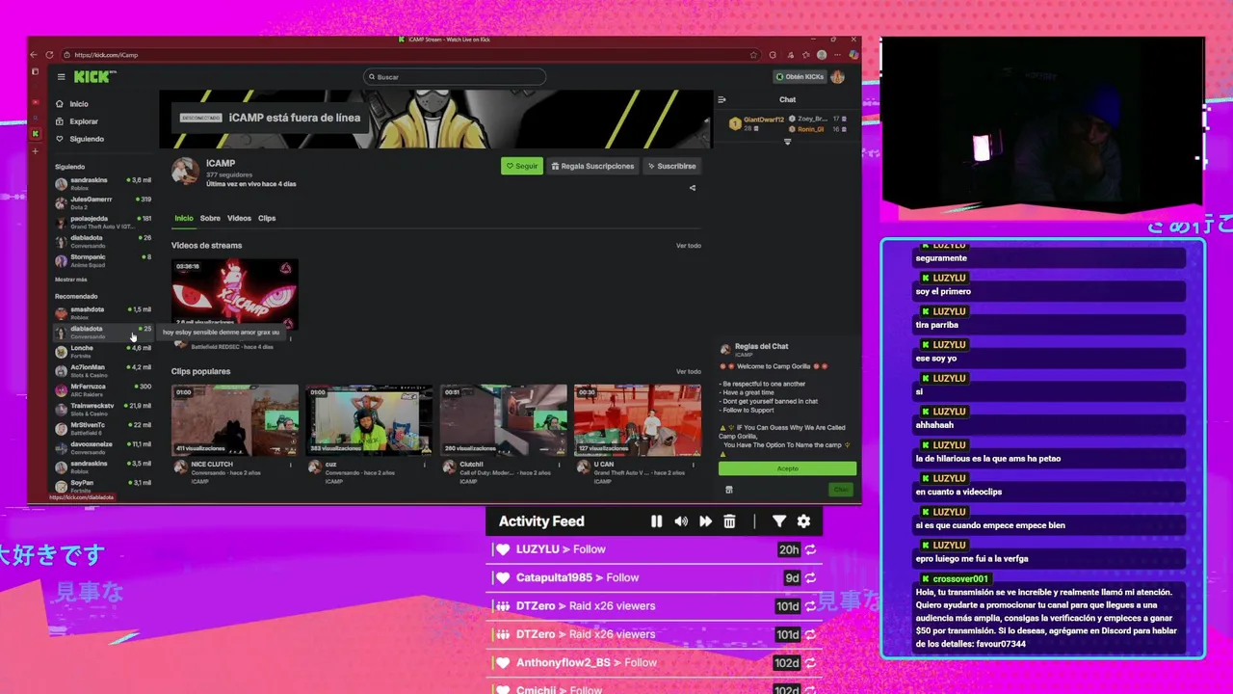This screenshot has height=694, width=1233.
Task: Open smashdota recommended channel
Action: pos(103,313)
